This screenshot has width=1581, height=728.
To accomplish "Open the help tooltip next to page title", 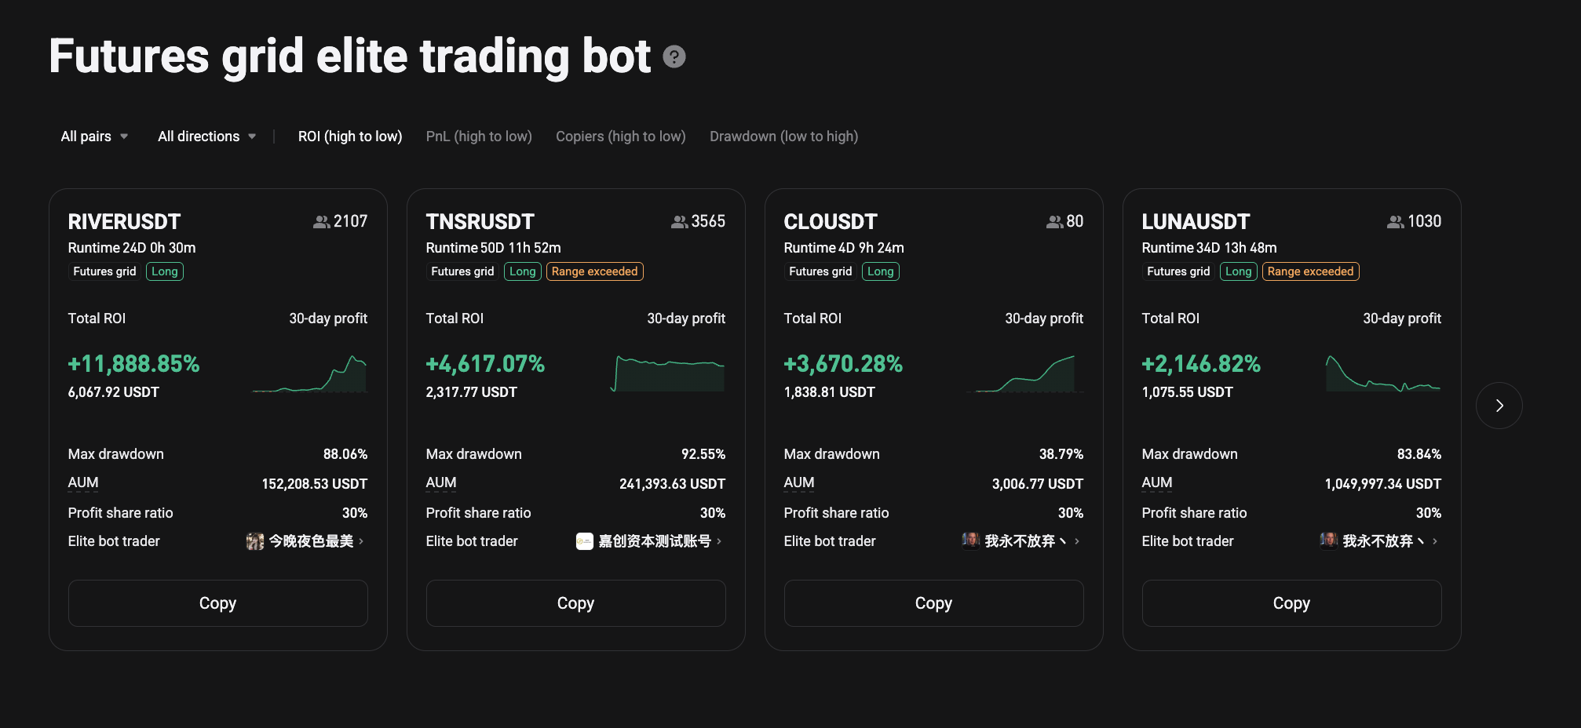I will (674, 56).
